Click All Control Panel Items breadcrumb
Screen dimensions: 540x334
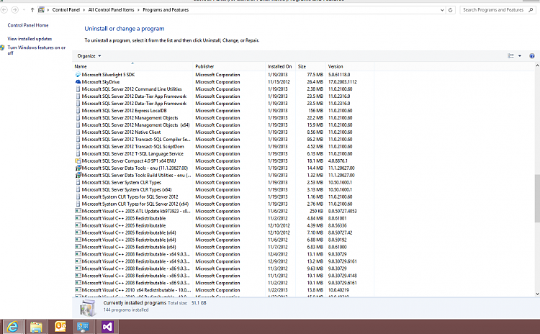point(111,10)
